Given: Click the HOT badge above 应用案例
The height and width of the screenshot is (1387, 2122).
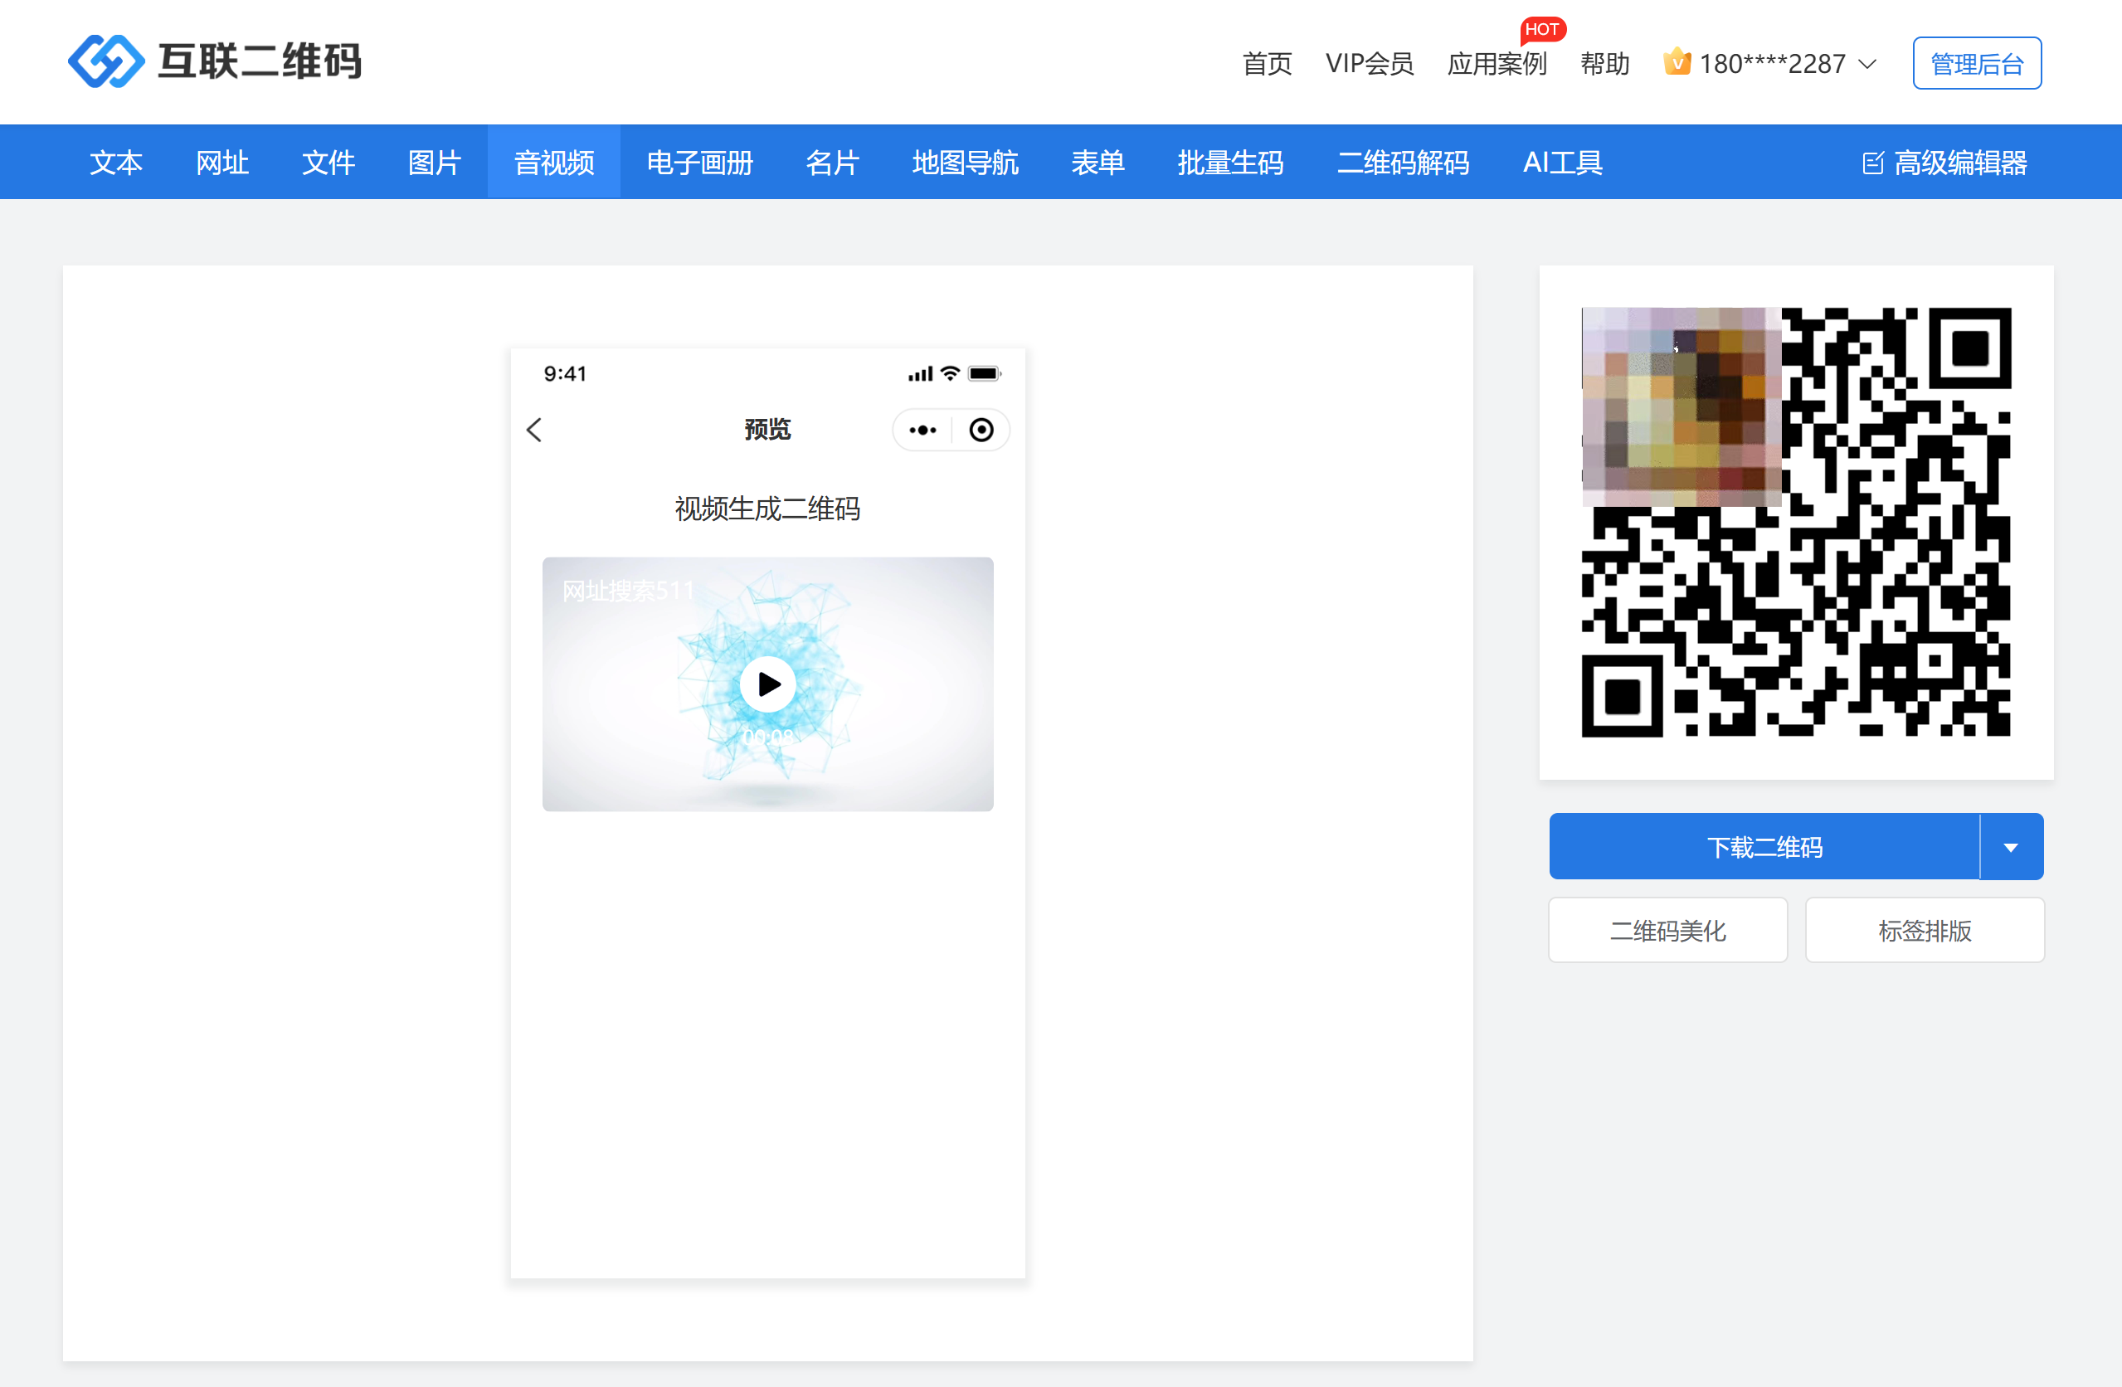Looking at the screenshot, I should coord(1541,29).
